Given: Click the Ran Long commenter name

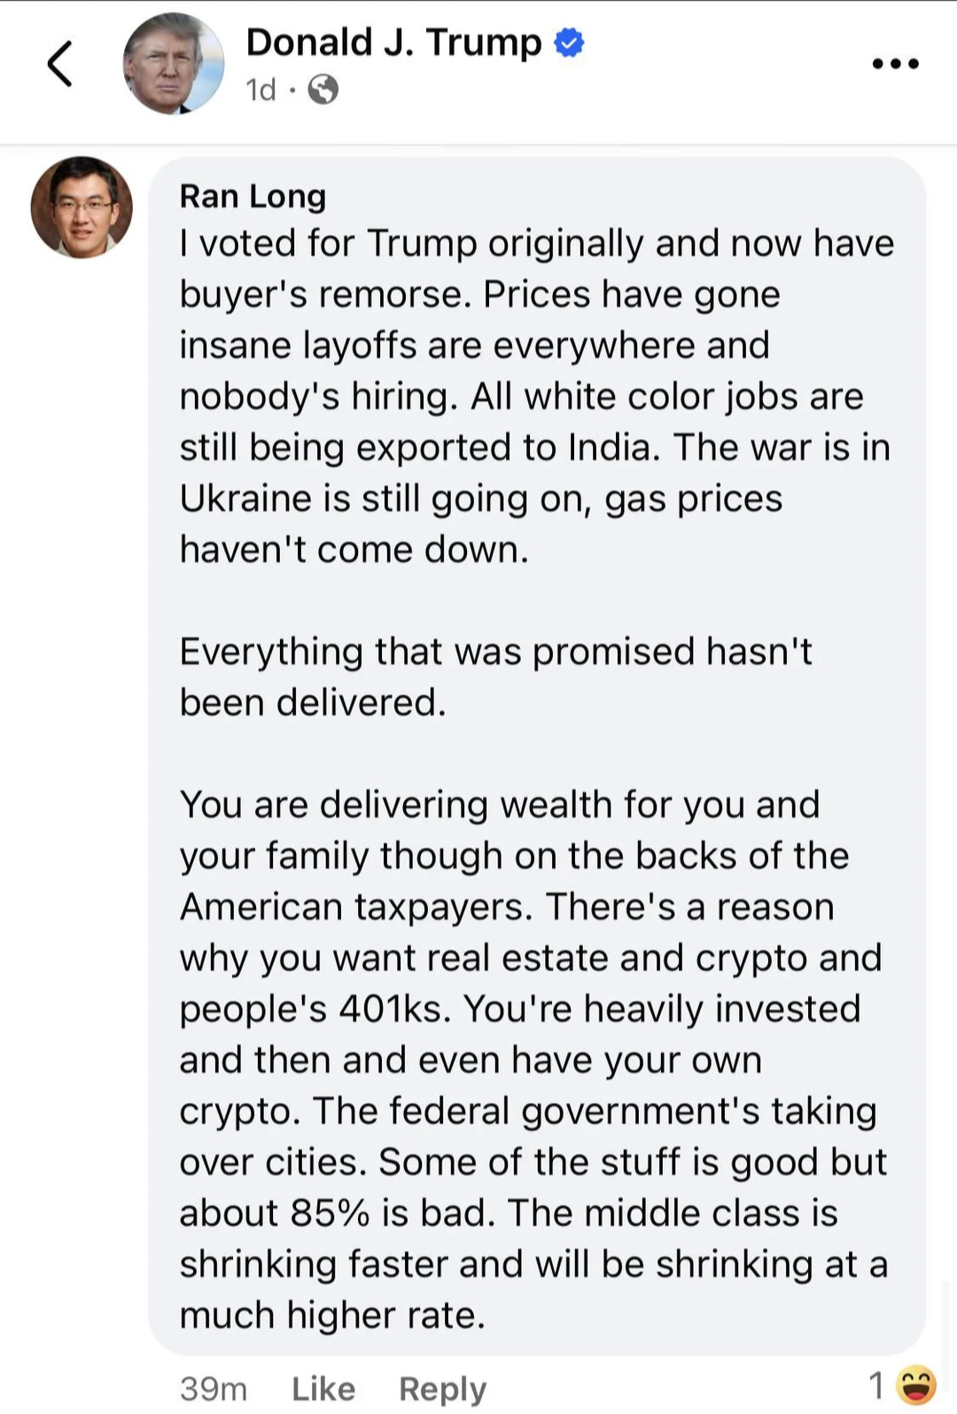Looking at the screenshot, I should coord(253,196).
